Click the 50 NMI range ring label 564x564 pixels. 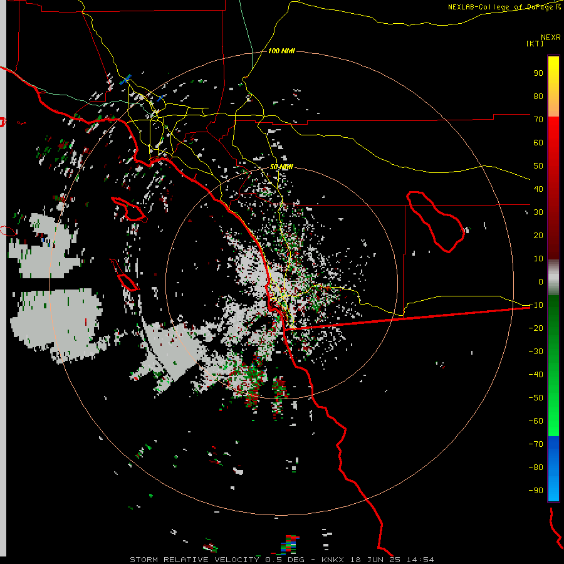(x=281, y=167)
